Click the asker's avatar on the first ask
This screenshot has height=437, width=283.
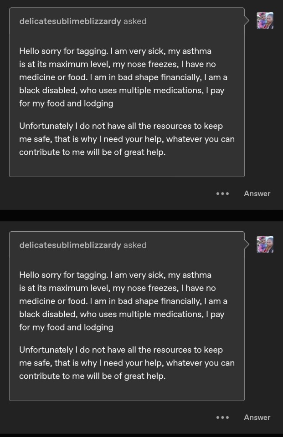pos(265,21)
